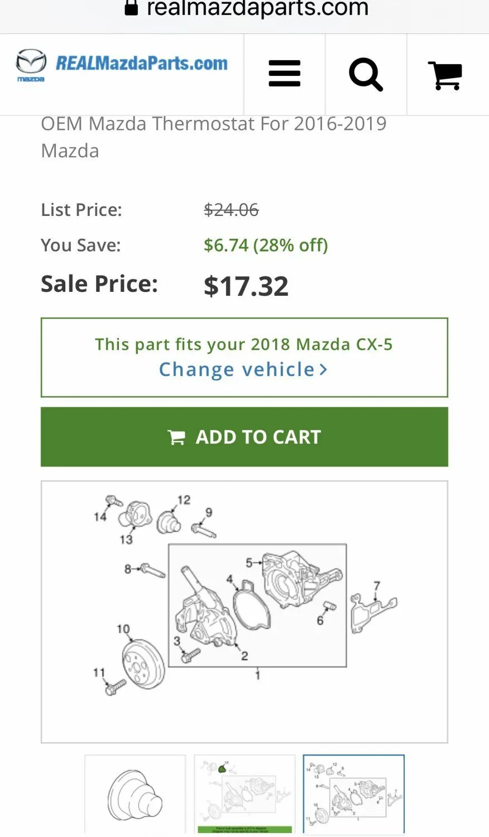The image size is (489, 837).
Task: Click the $17.32 sale price
Action: 246,286
